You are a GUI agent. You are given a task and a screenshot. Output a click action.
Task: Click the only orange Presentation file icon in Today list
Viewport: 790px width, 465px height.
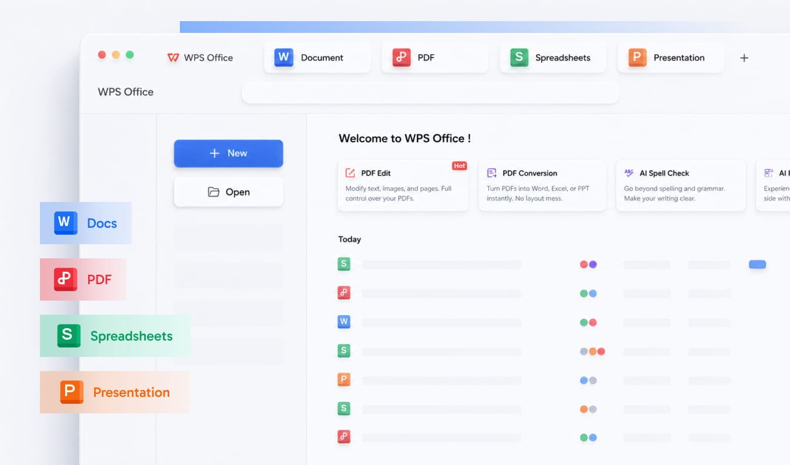click(344, 379)
